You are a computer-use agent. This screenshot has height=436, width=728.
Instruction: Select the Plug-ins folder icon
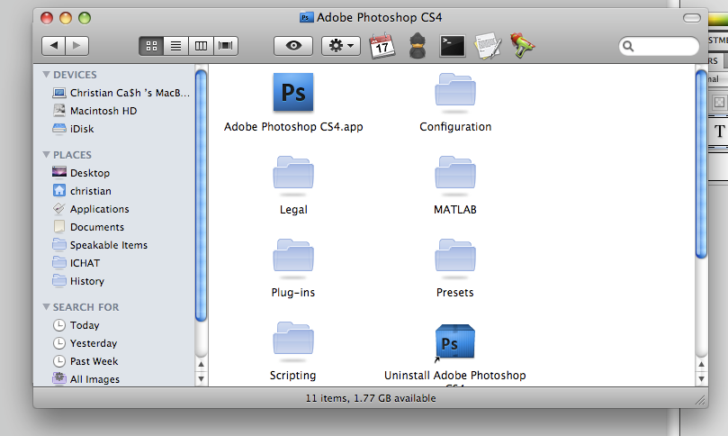[x=293, y=256]
